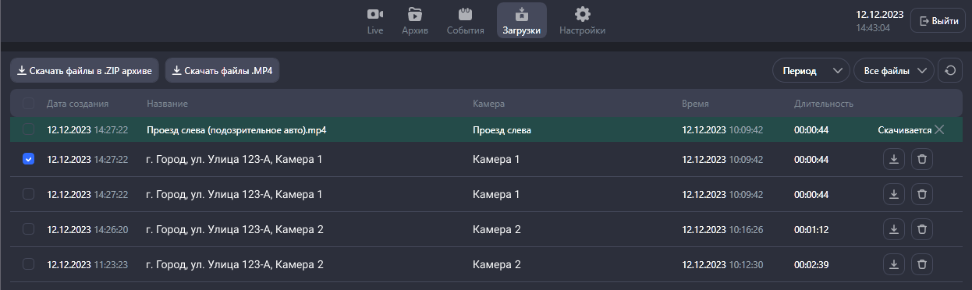Expand the Период dropdown
Viewport: 972px width, 290px height.
click(x=811, y=71)
